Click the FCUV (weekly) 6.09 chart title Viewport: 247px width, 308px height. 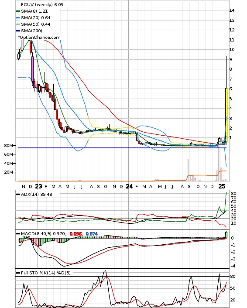tap(42, 4)
